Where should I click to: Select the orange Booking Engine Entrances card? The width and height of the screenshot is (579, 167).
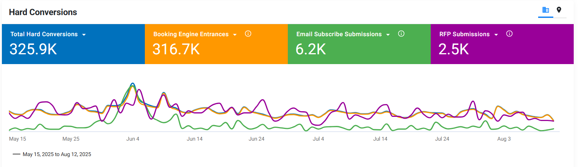tap(216, 44)
